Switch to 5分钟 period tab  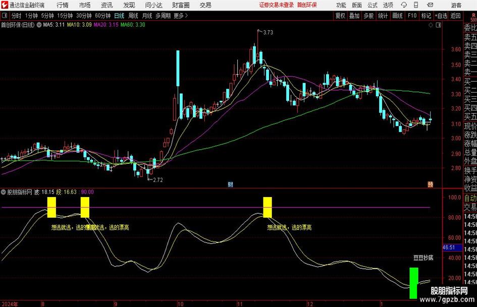(47, 16)
